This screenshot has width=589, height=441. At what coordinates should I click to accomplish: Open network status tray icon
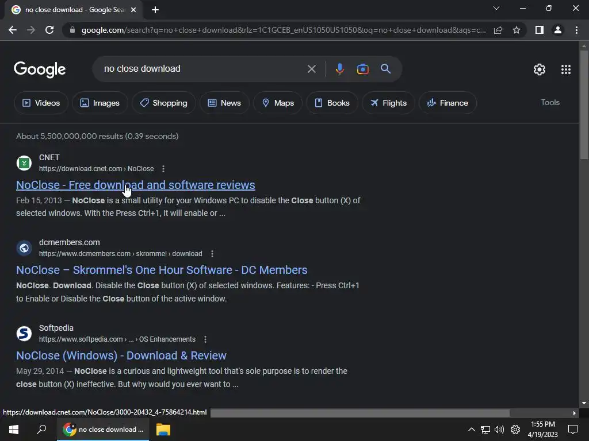point(485,430)
